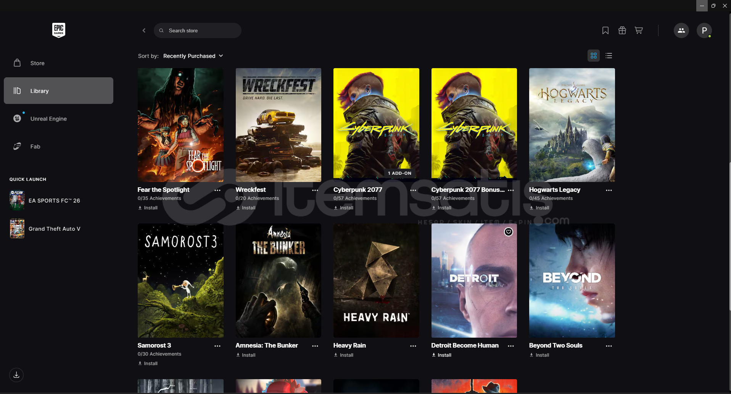Install Detroit Become Human
Viewport: 731px width, 394px height.
(x=441, y=355)
